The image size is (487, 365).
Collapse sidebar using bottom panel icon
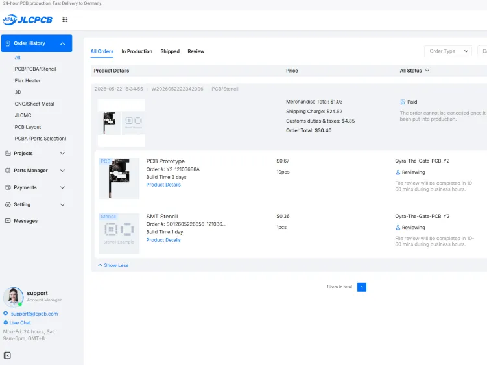click(x=7, y=355)
